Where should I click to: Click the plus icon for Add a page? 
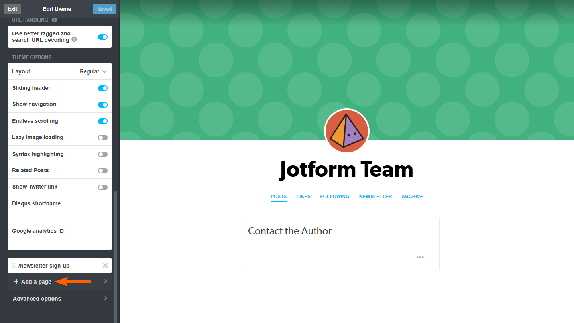coord(16,282)
